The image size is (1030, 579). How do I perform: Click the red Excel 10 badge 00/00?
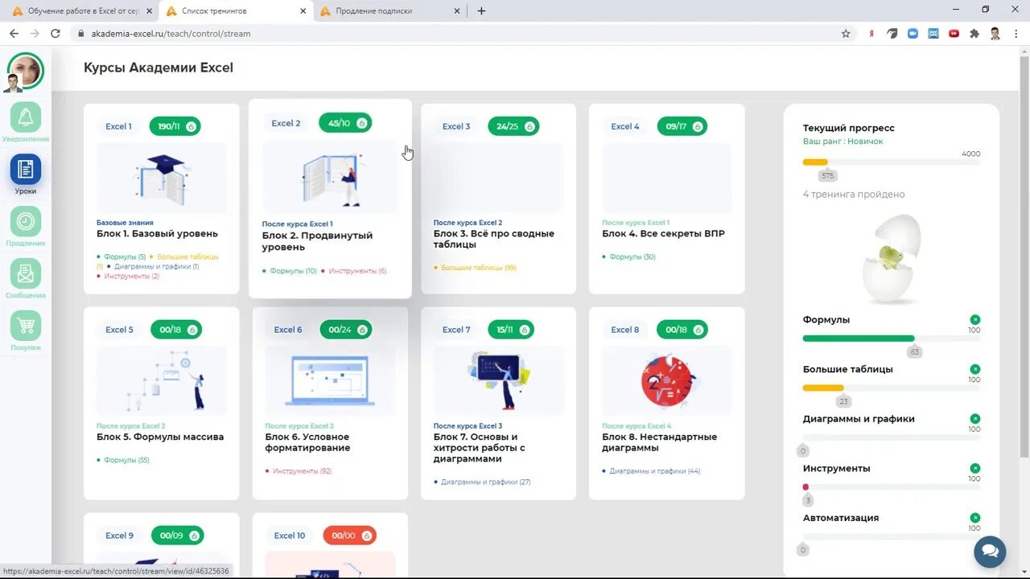[x=349, y=536]
